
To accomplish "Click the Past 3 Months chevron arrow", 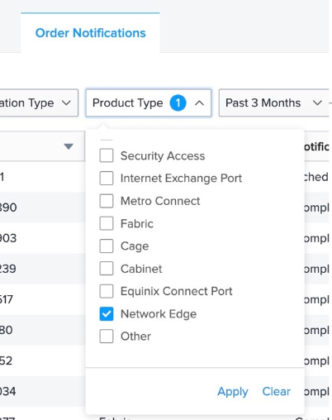I will 317,103.
